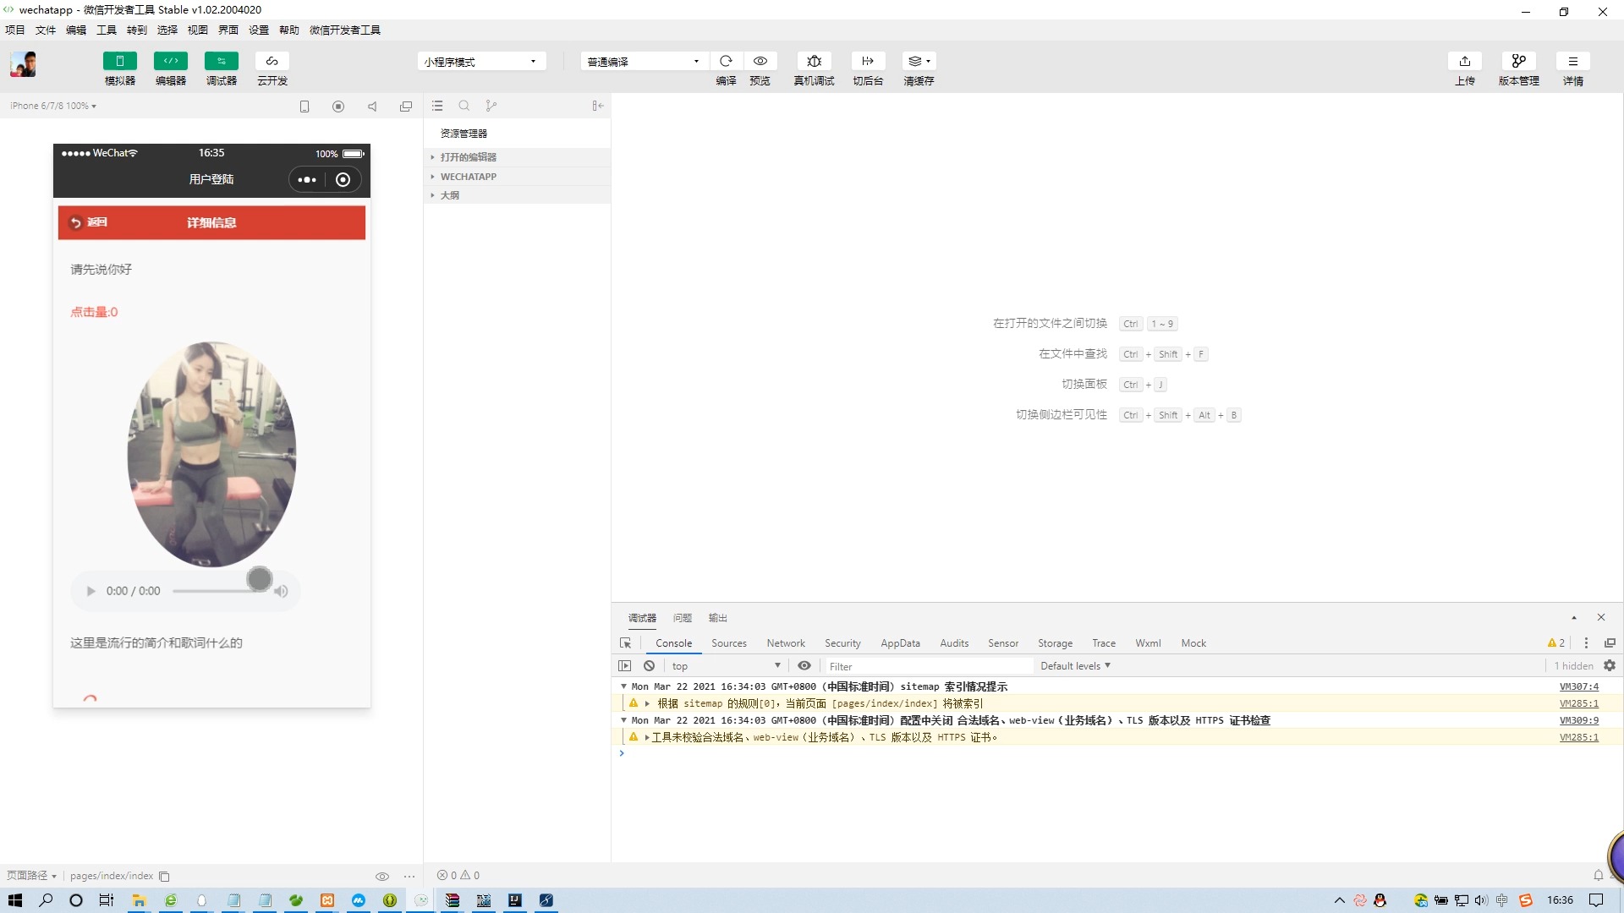
Task: Open the 工具 menu
Action: click(107, 30)
